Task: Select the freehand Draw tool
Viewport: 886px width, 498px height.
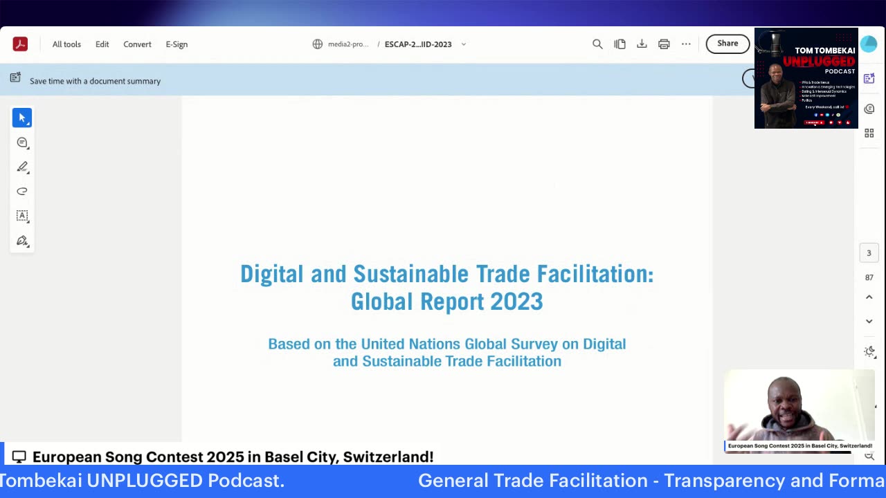Action: [22, 191]
